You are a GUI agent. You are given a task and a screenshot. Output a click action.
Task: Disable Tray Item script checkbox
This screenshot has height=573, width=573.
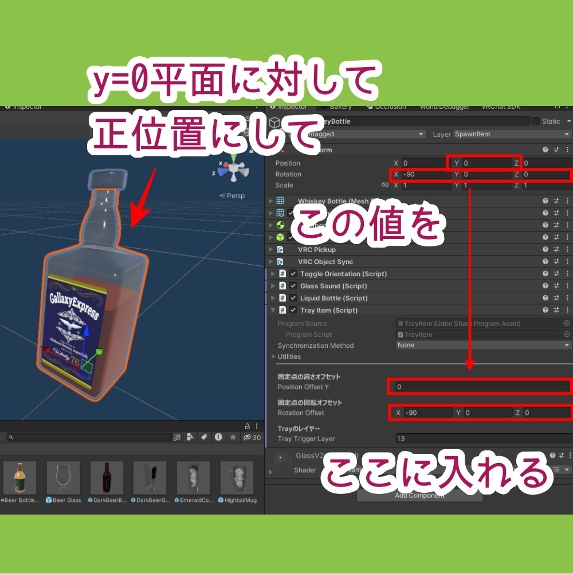(x=293, y=310)
